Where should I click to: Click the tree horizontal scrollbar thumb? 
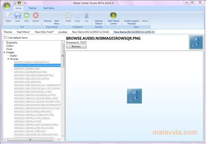pyautogui.click(x=30, y=139)
